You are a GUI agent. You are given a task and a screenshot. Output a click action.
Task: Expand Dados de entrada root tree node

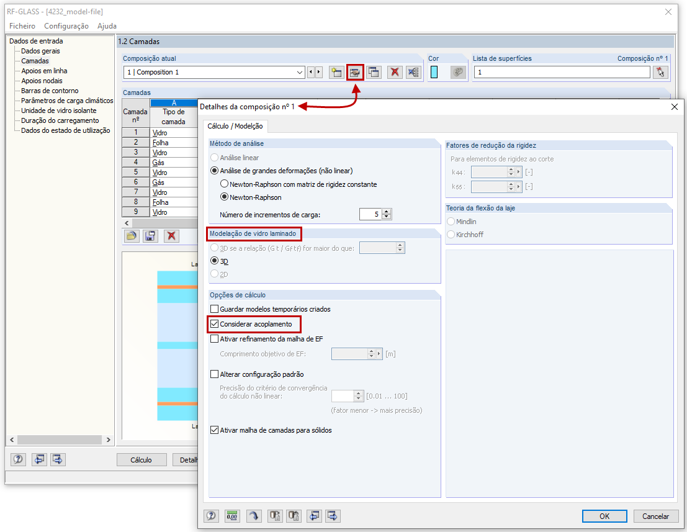click(36, 41)
